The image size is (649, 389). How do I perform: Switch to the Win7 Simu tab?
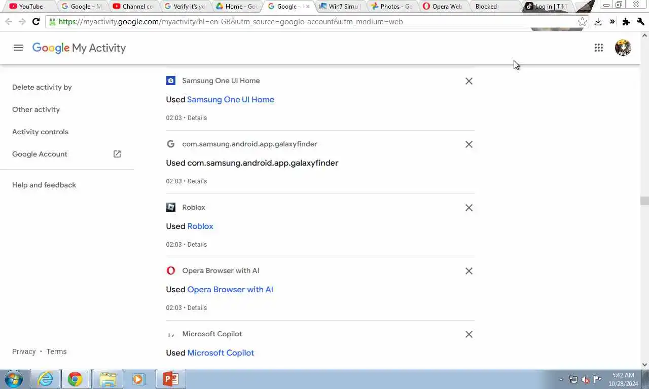click(340, 7)
